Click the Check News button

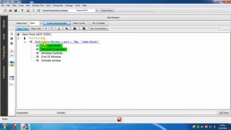pos(107,10)
